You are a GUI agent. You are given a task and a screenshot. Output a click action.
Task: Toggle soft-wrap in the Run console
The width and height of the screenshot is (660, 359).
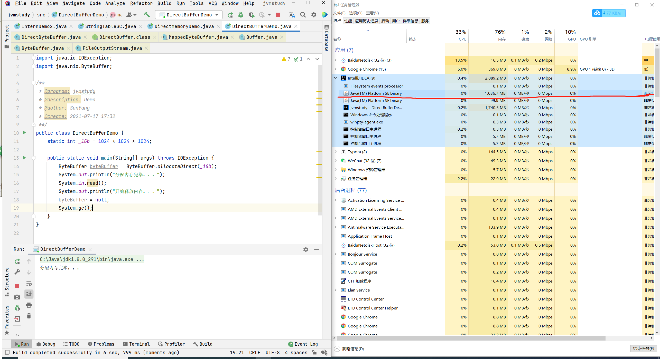[29, 283]
